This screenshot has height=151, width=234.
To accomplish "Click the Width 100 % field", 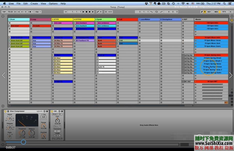I will click(x=57, y=136).
